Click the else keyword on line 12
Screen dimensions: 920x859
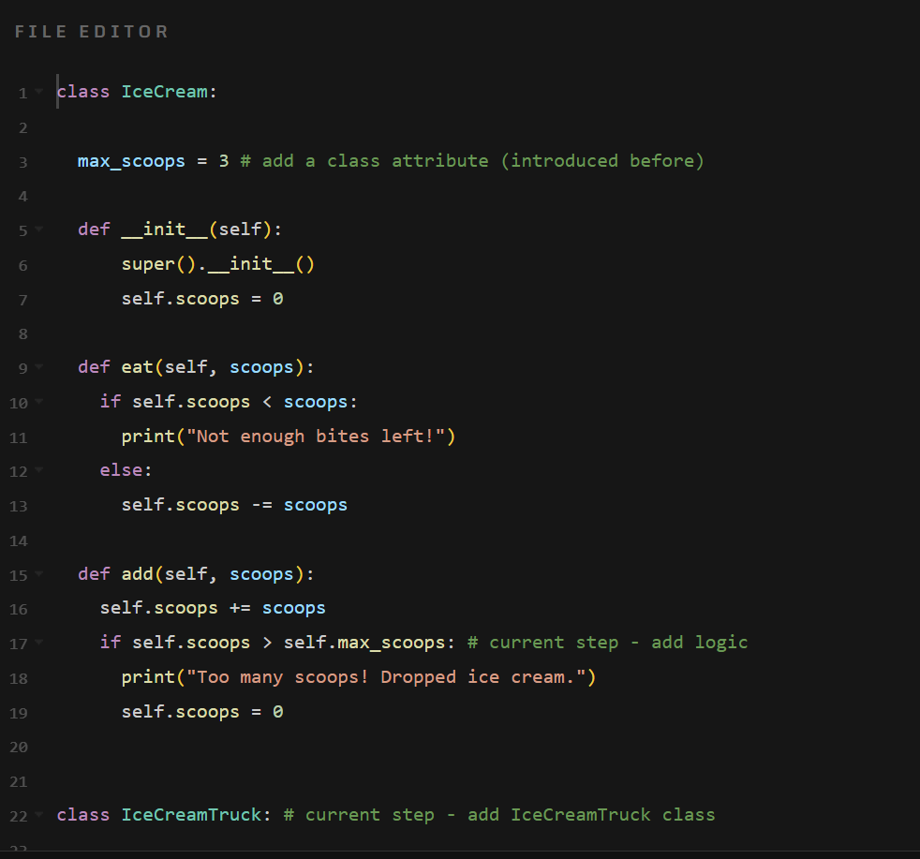pyautogui.click(x=121, y=470)
